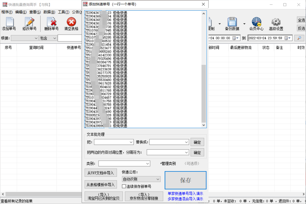
Task: Open the end date calendar picker icon
Action: (x=288, y=38)
